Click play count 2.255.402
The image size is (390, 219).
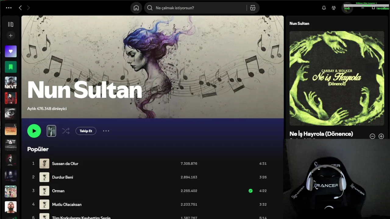click(x=189, y=191)
